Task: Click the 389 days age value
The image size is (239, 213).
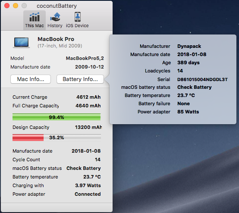Action: click(x=189, y=63)
